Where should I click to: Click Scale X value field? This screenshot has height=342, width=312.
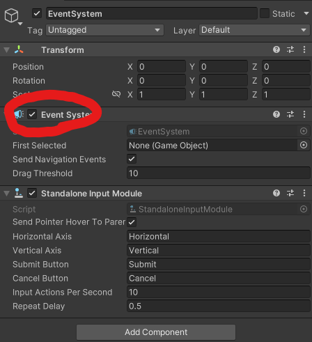[162, 95]
